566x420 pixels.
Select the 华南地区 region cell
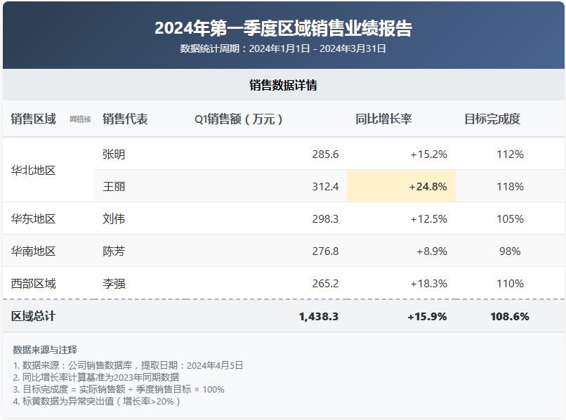pos(33,251)
